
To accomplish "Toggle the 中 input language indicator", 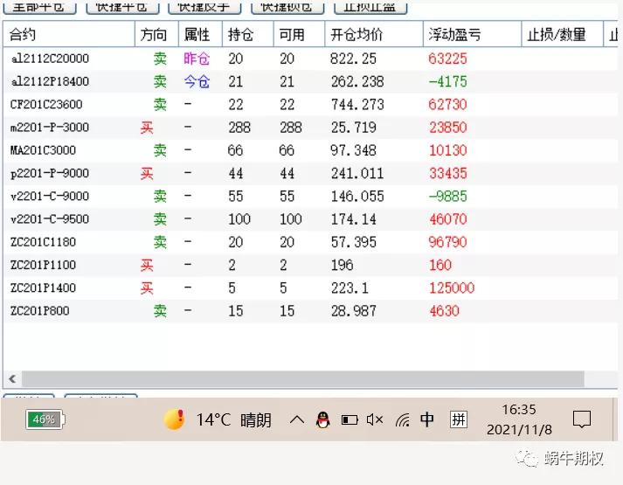I will click(427, 420).
